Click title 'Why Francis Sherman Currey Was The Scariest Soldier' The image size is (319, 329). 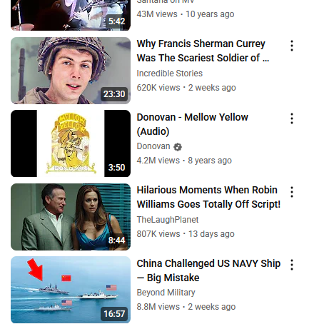(x=203, y=51)
